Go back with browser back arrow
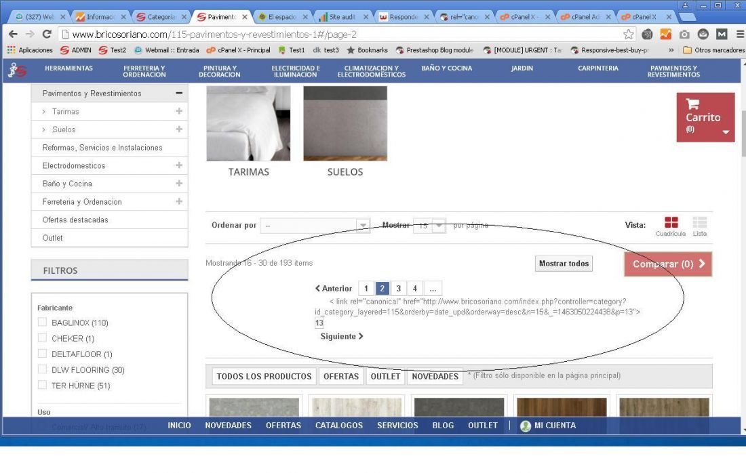 13,35
